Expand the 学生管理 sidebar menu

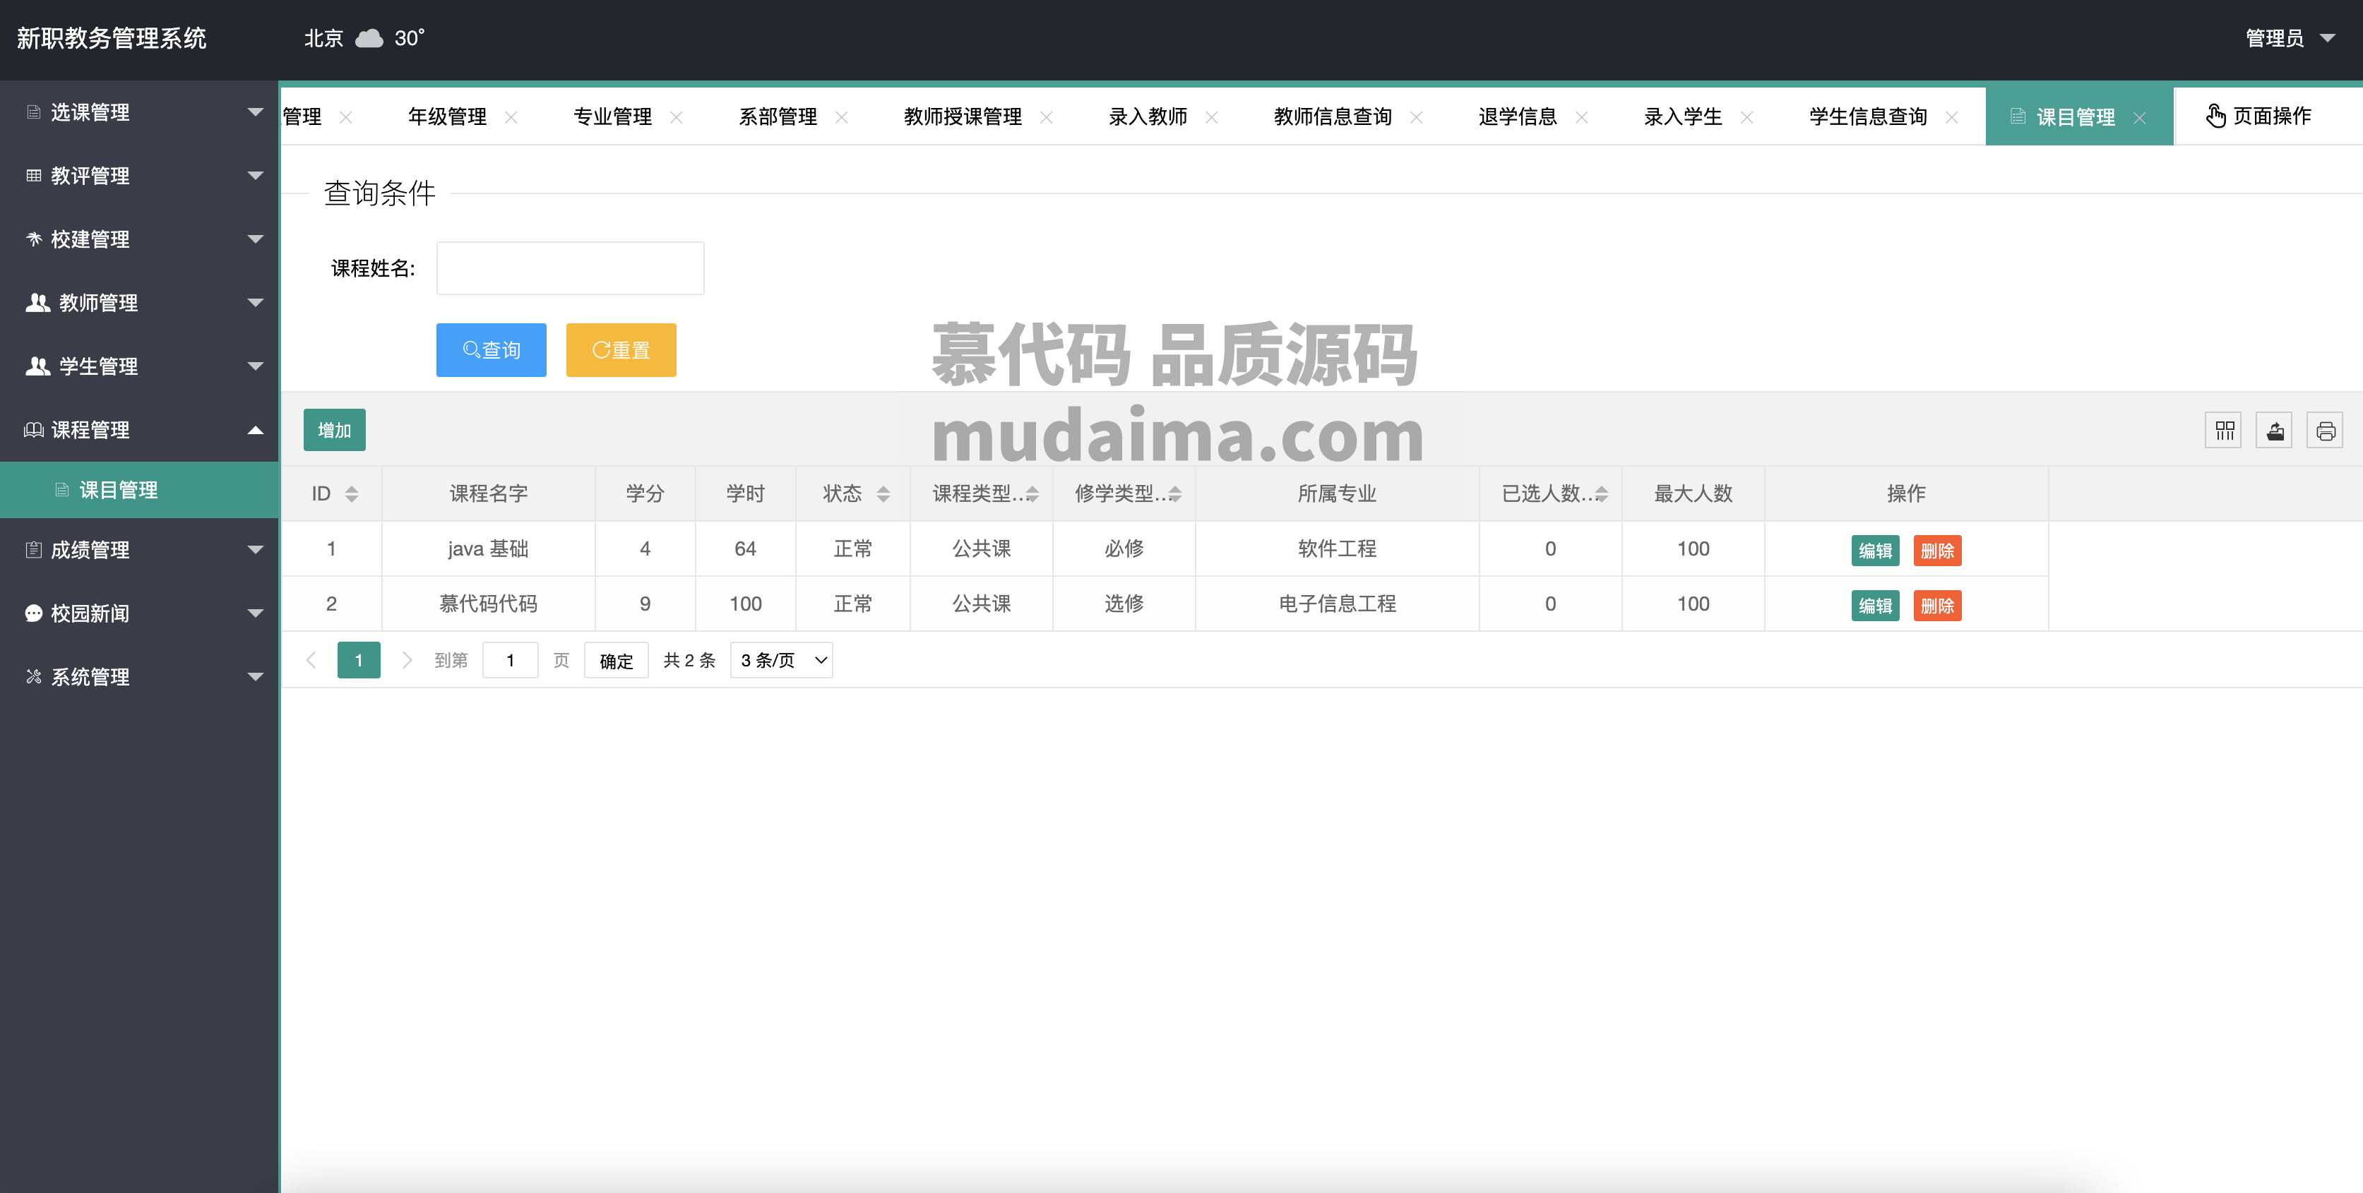pos(139,367)
